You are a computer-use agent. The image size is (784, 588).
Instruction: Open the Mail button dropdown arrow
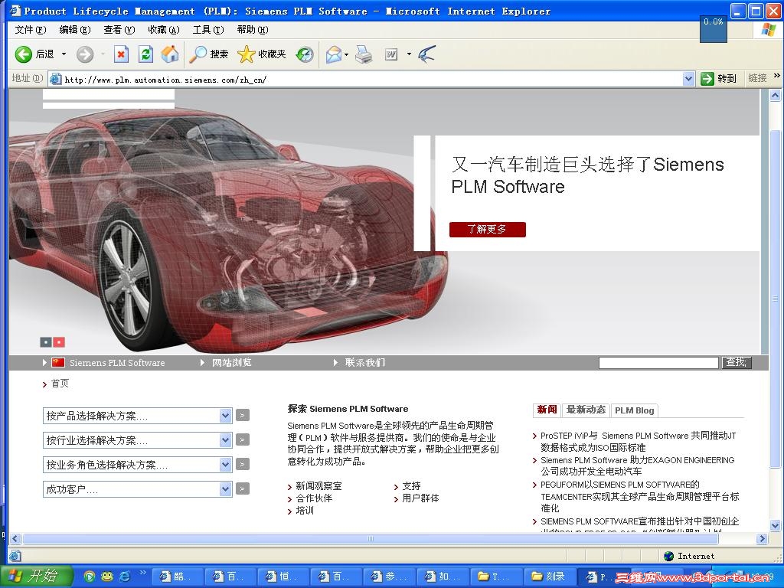pyautogui.click(x=347, y=54)
